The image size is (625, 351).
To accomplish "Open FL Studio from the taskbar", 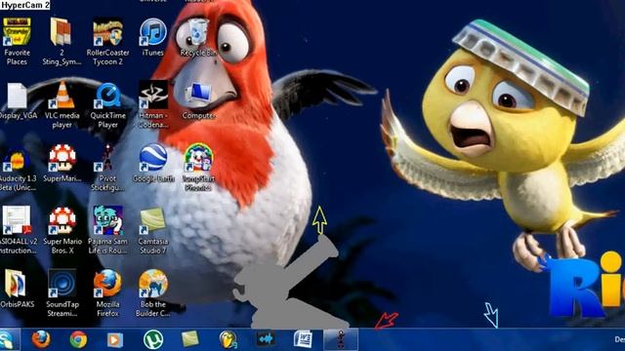I will tap(228, 339).
